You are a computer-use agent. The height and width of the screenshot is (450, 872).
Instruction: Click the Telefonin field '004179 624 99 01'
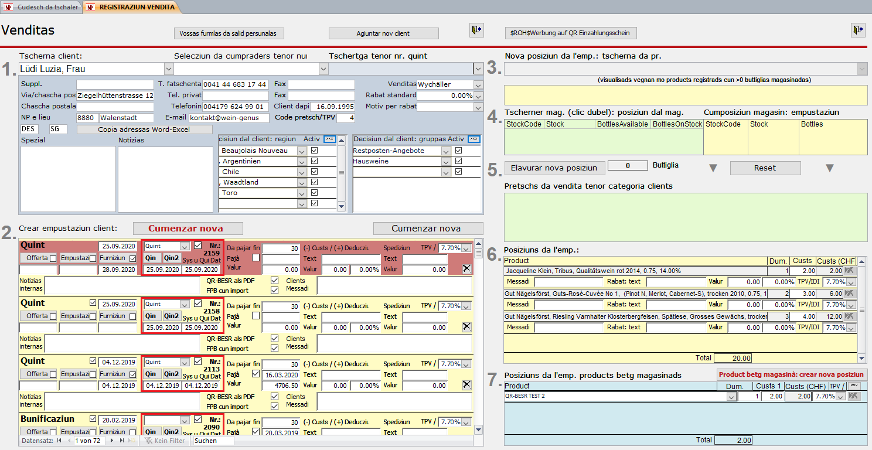click(x=236, y=107)
